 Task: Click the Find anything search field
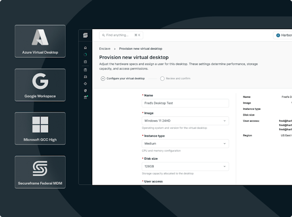point(121,35)
